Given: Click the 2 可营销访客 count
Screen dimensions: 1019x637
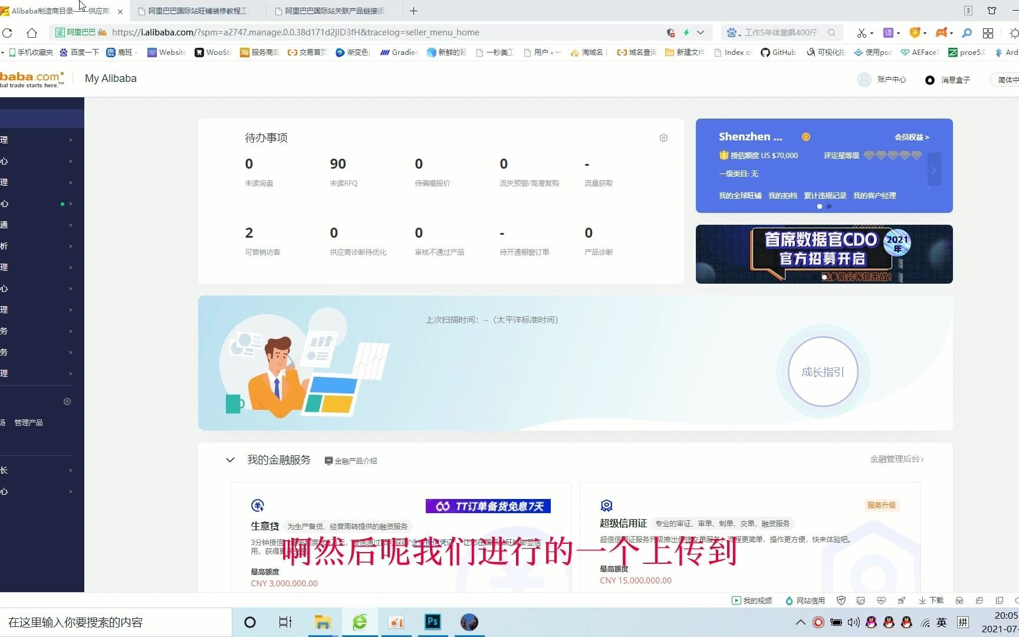Looking at the screenshot, I should pos(249,233).
